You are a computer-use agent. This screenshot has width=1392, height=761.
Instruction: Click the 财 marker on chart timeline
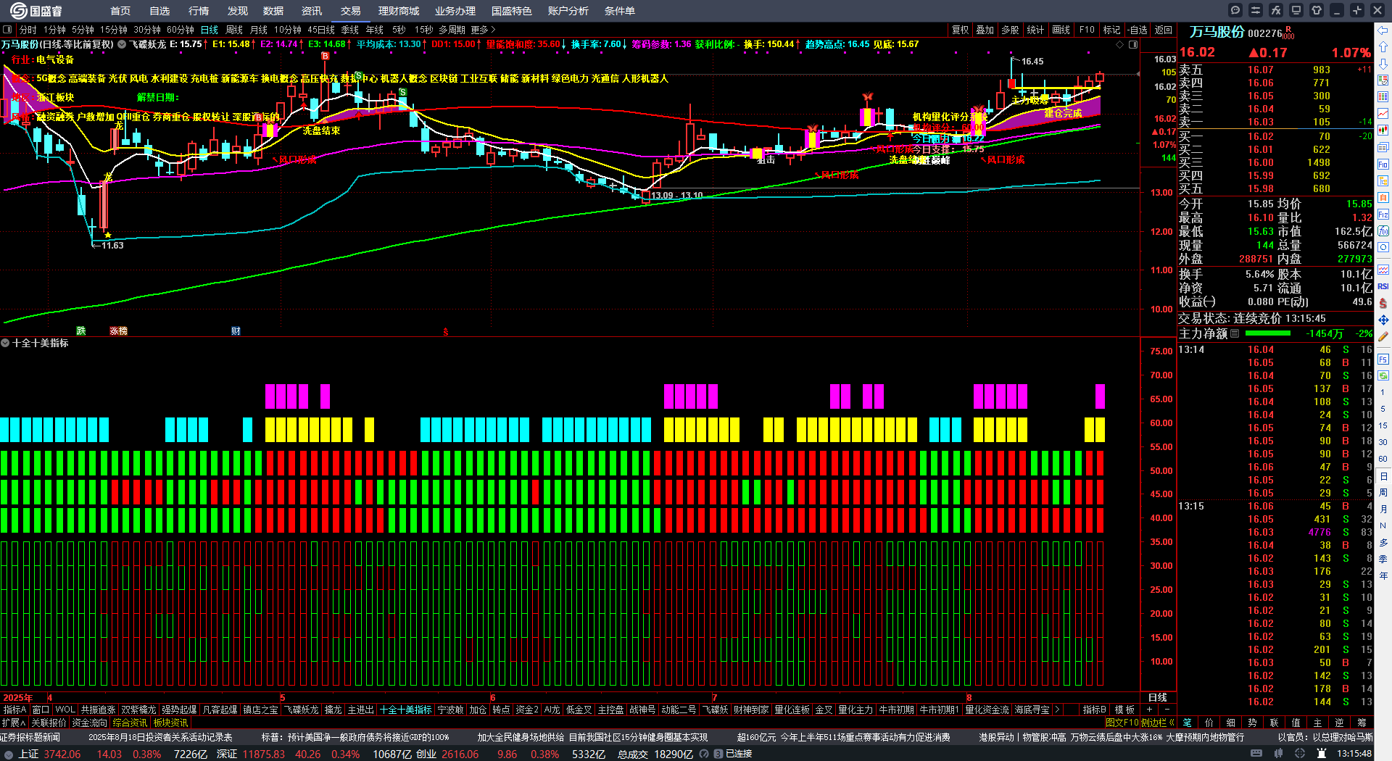pyautogui.click(x=236, y=331)
